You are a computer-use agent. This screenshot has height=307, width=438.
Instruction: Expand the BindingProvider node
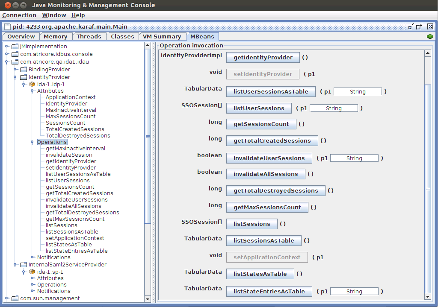click(x=15, y=70)
